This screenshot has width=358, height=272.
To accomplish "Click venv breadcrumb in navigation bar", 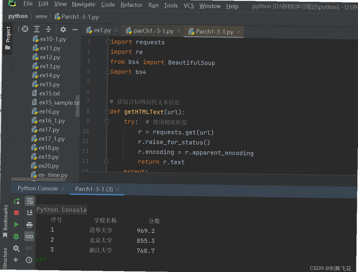I will pos(41,17).
